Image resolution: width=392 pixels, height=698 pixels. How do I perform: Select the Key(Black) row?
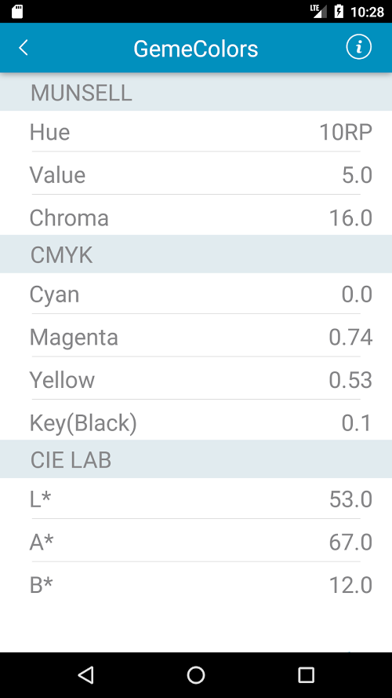click(x=196, y=422)
